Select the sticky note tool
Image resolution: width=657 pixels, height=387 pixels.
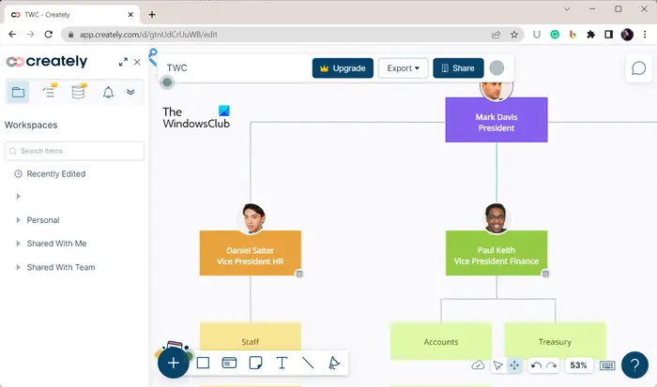pyautogui.click(x=255, y=363)
